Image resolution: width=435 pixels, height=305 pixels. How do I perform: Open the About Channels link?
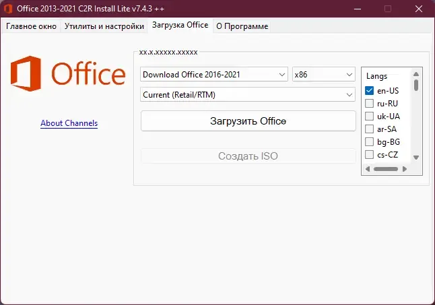point(69,123)
